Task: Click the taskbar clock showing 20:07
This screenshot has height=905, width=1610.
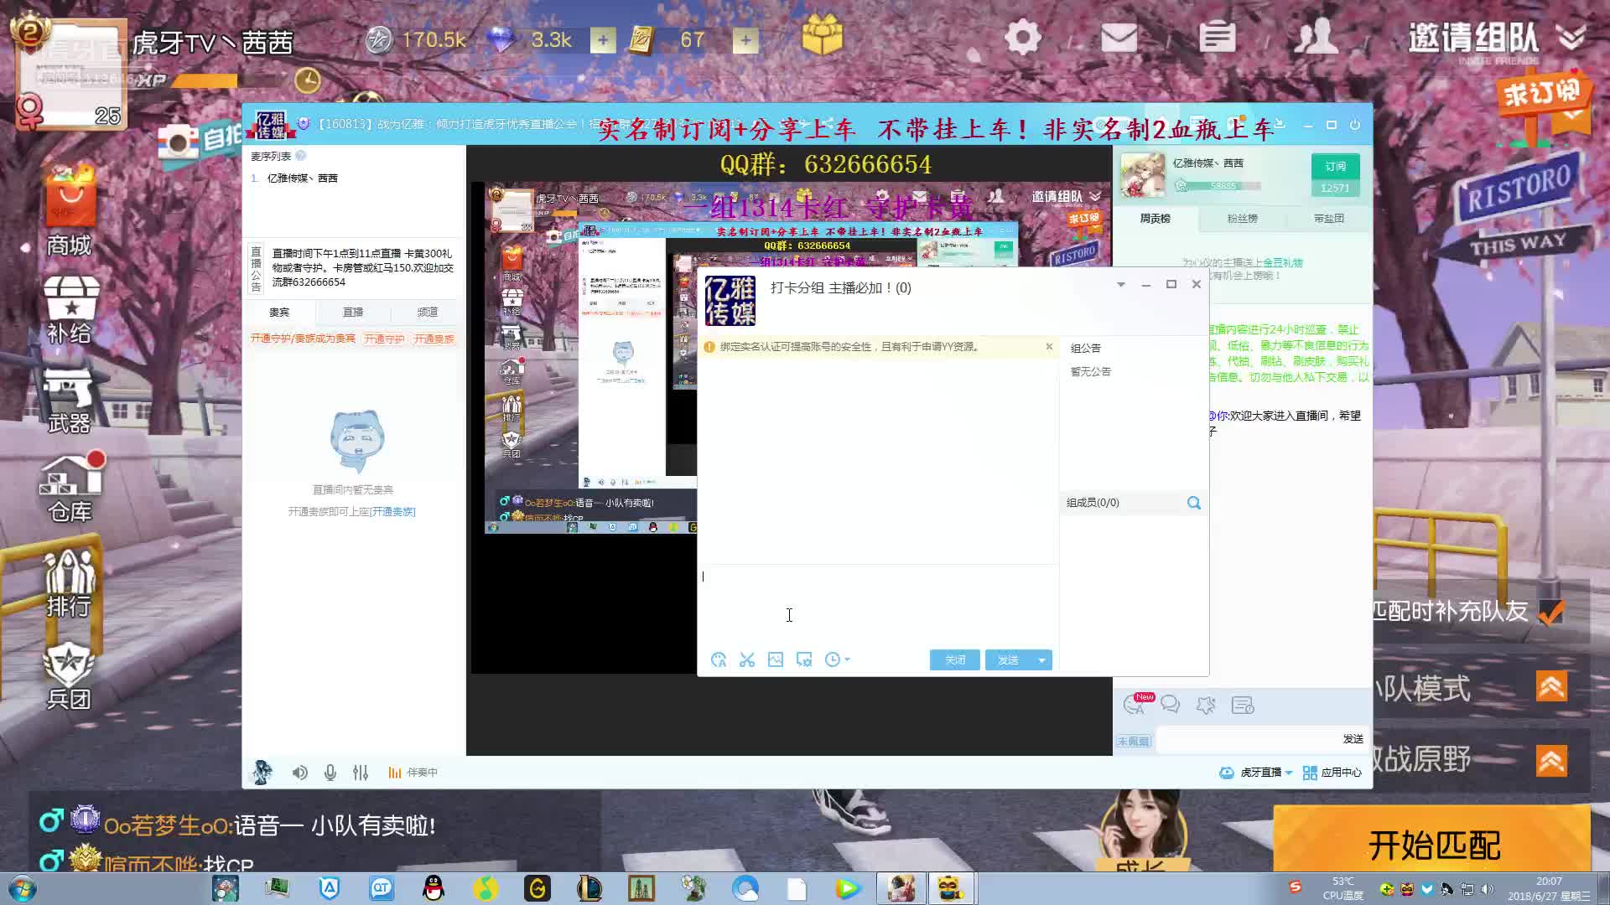Action: pyautogui.click(x=1549, y=888)
